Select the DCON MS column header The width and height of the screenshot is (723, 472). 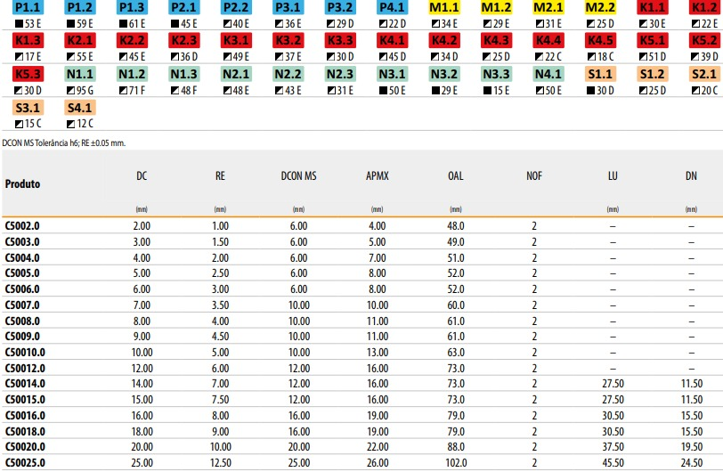(x=298, y=176)
